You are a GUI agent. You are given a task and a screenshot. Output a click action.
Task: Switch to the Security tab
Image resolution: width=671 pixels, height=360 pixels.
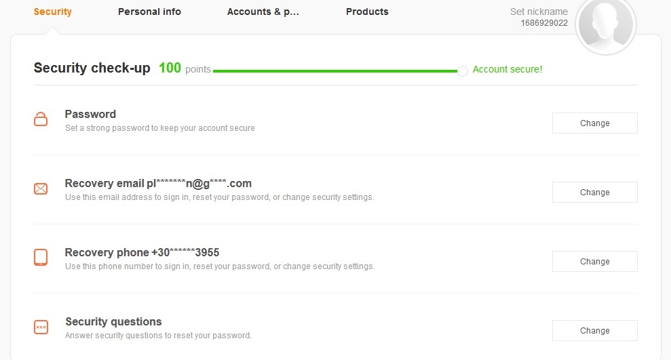click(52, 12)
